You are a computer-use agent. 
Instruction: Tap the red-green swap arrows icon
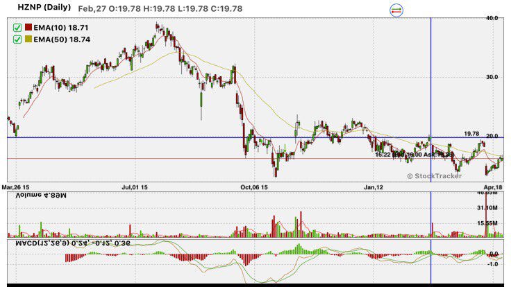[x=396, y=10]
